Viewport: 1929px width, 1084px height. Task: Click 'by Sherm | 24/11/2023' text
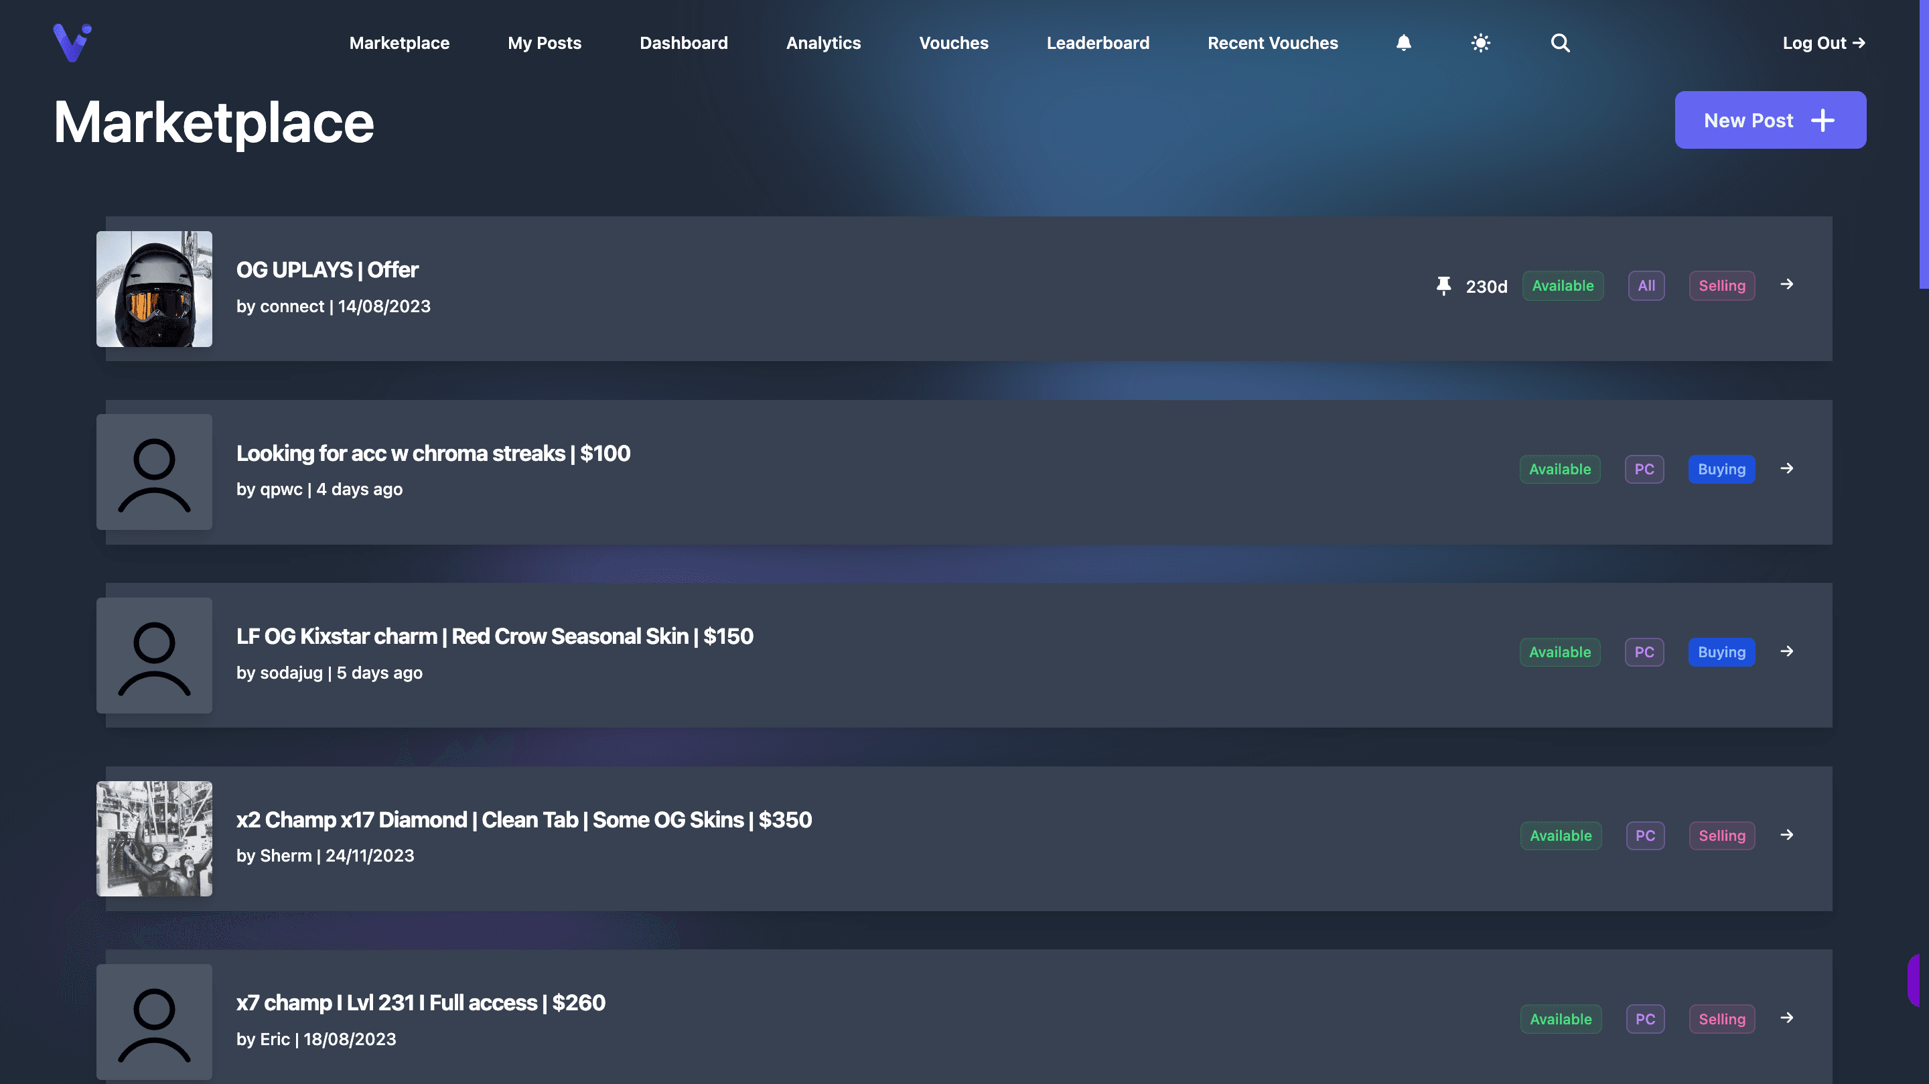(x=325, y=856)
